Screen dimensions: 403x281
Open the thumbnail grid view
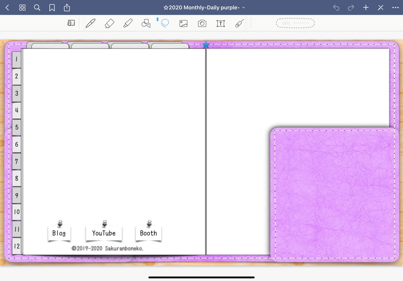tap(22, 8)
